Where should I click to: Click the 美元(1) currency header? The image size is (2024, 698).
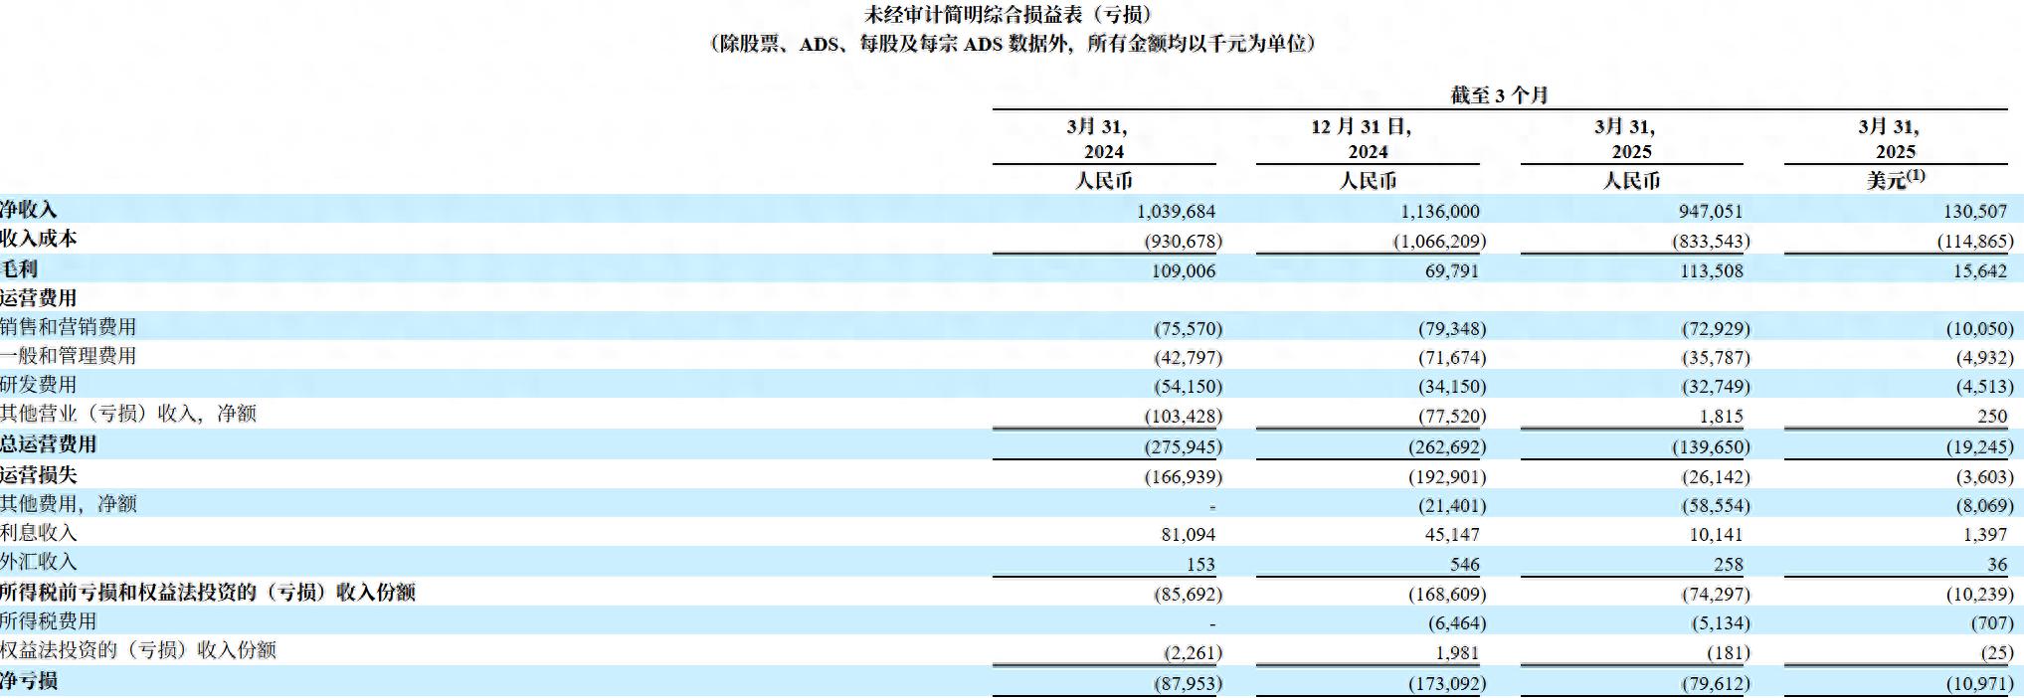coord(1895,180)
